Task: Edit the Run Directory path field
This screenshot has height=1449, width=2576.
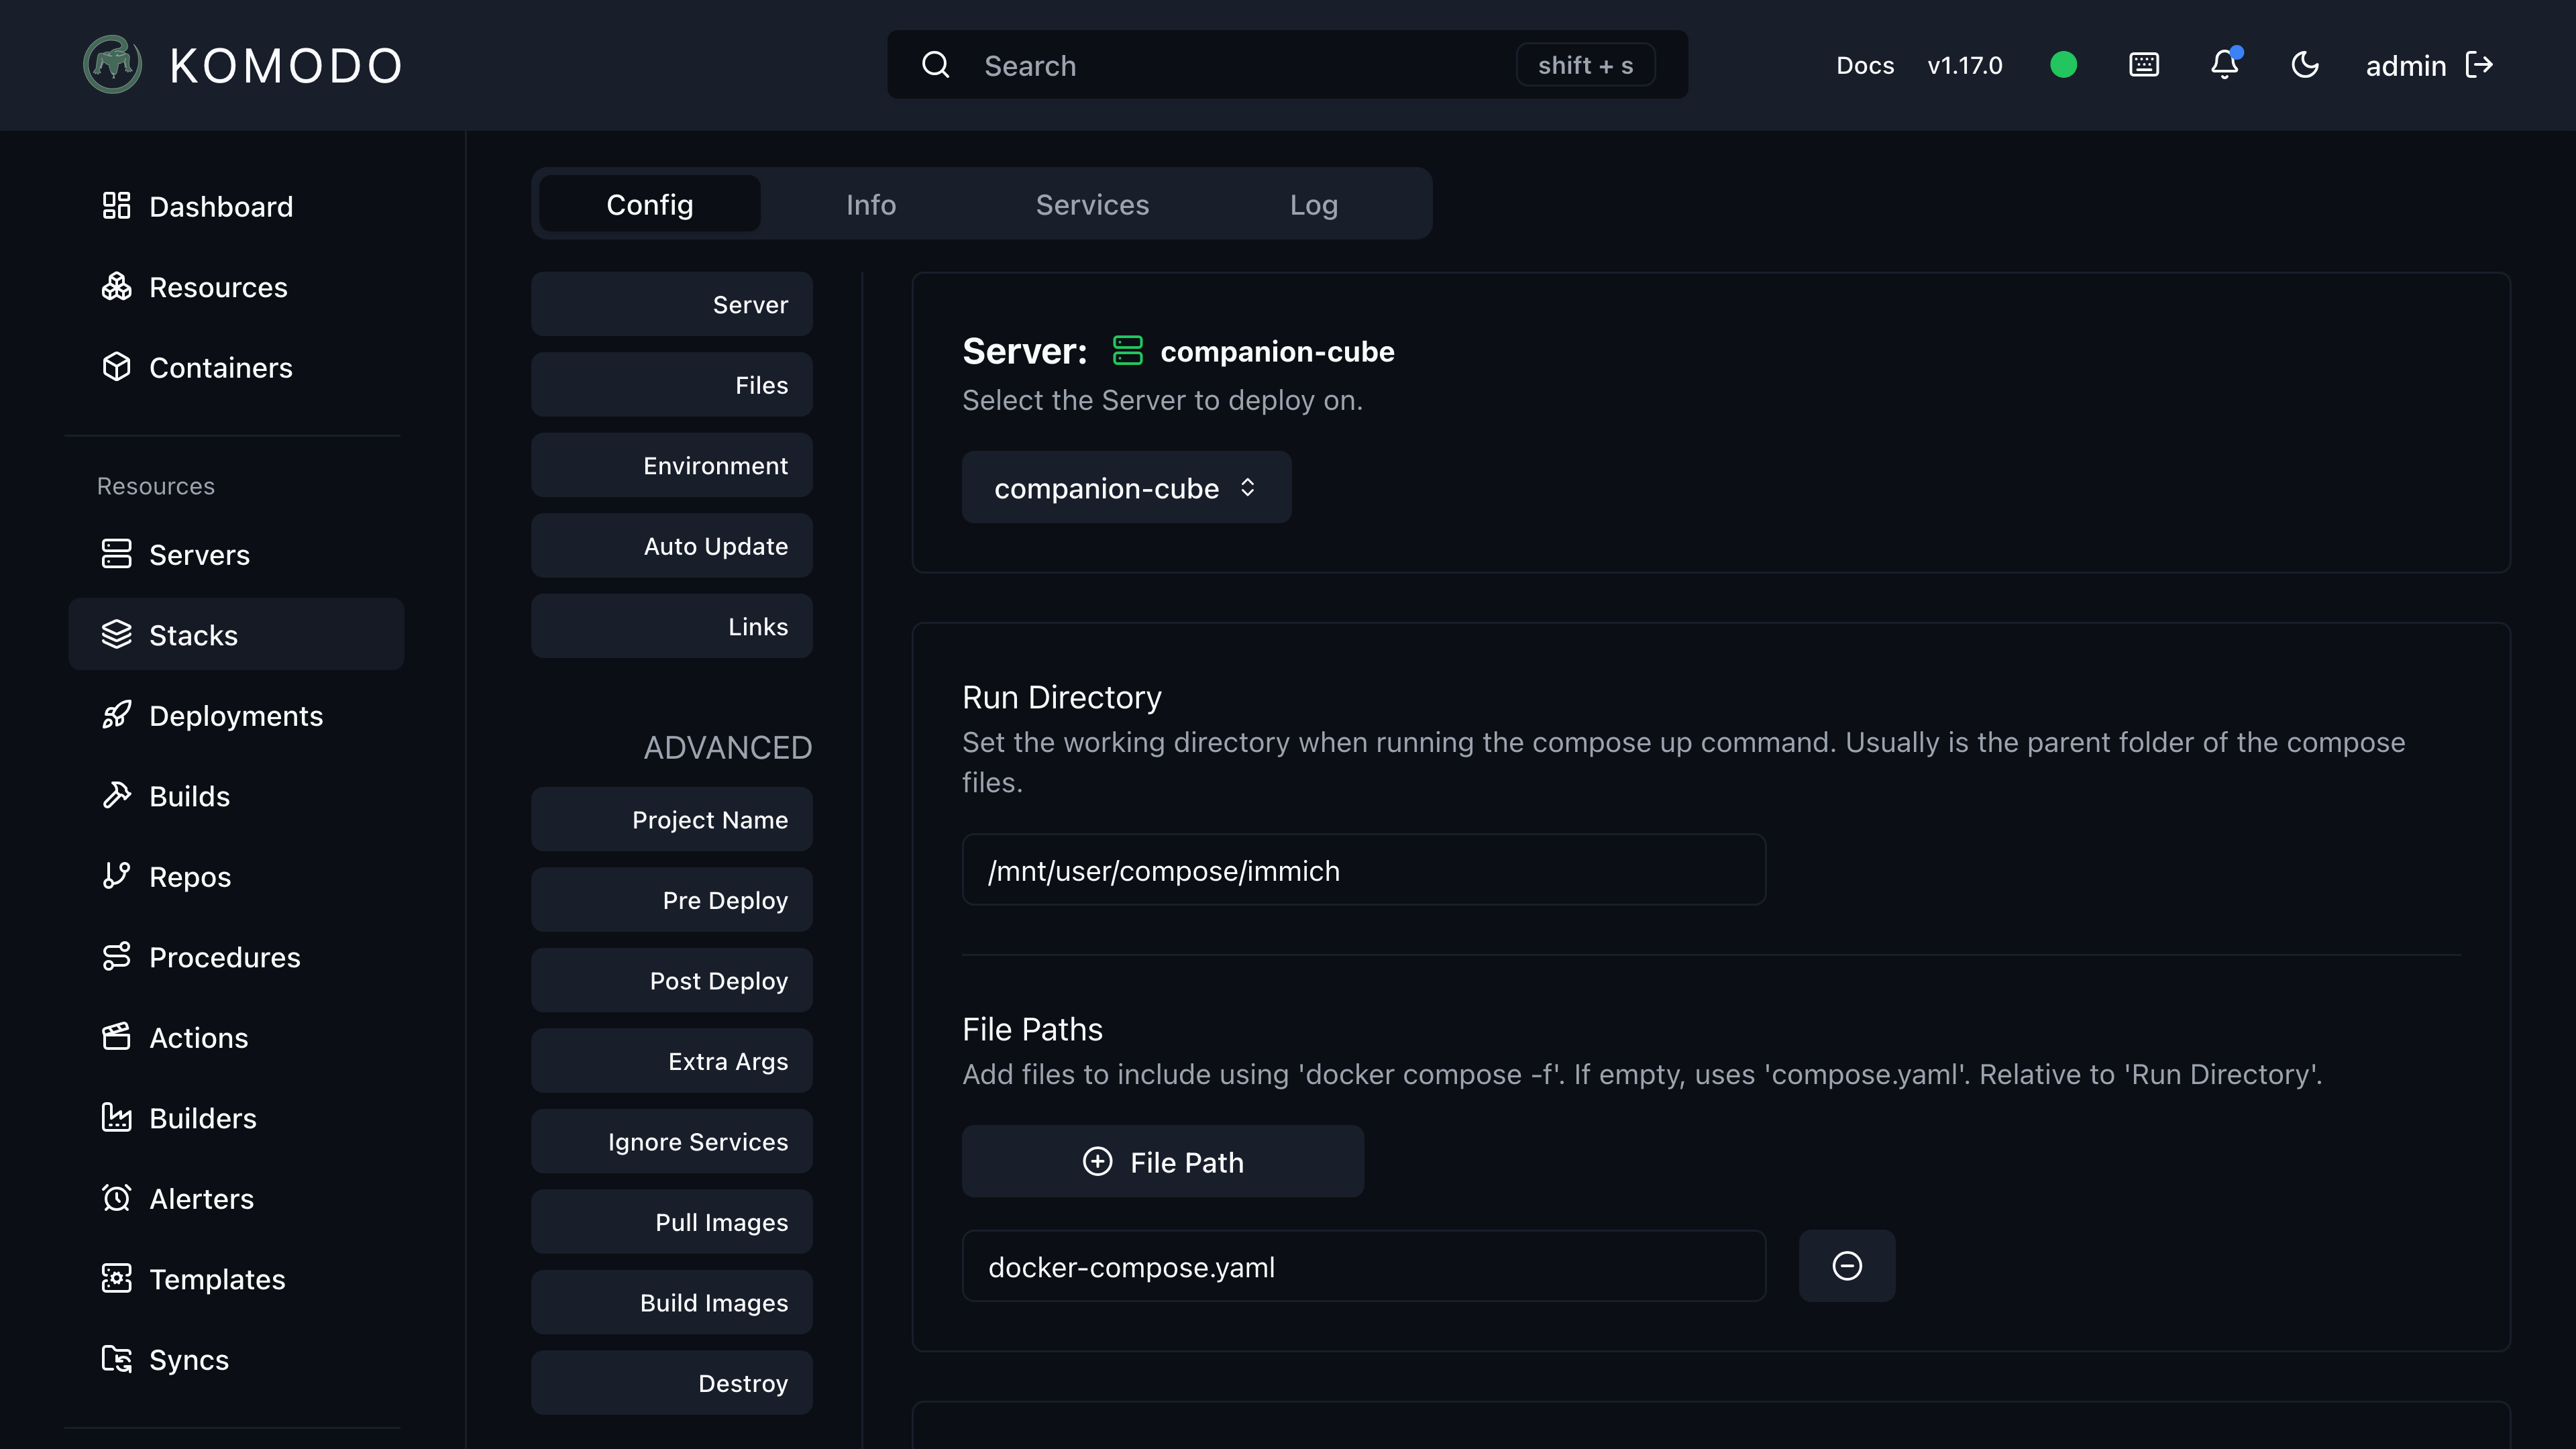Action: [x=1364, y=870]
